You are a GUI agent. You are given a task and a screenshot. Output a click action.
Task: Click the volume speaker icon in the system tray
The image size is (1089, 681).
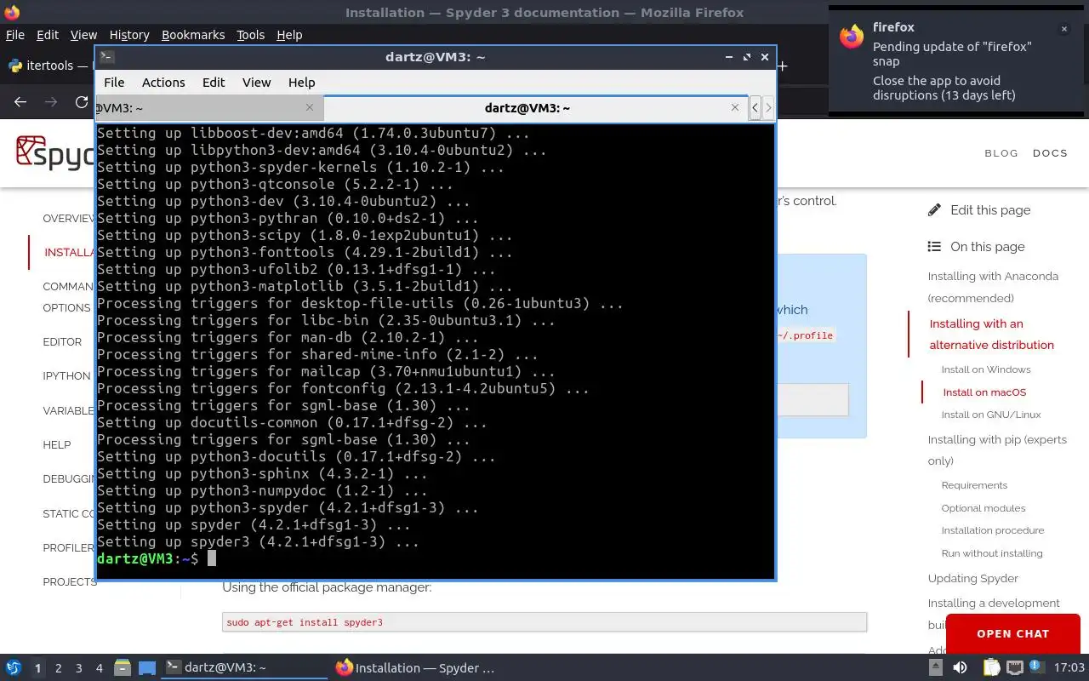pos(961,668)
